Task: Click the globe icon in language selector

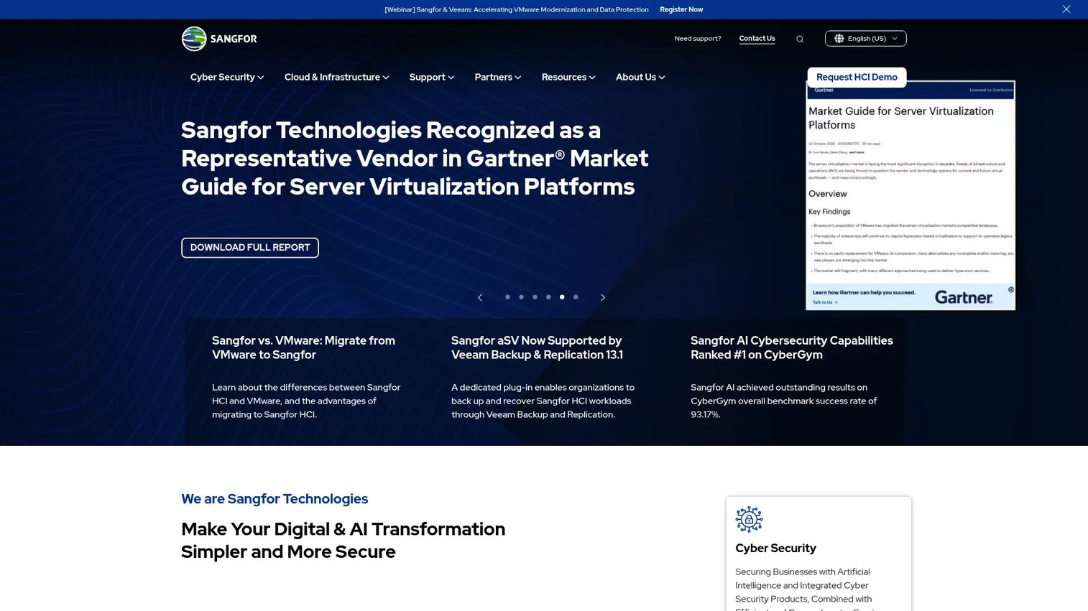Action: pos(839,39)
